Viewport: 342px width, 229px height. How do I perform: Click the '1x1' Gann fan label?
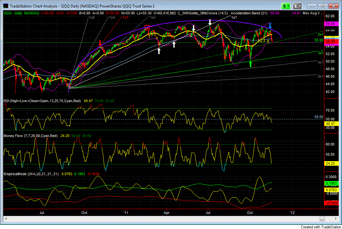pyautogui.click(x=234, y=17)
